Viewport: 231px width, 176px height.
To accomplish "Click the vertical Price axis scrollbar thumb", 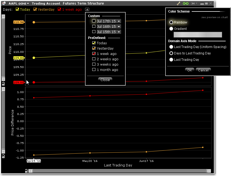I will click(3, 47).
